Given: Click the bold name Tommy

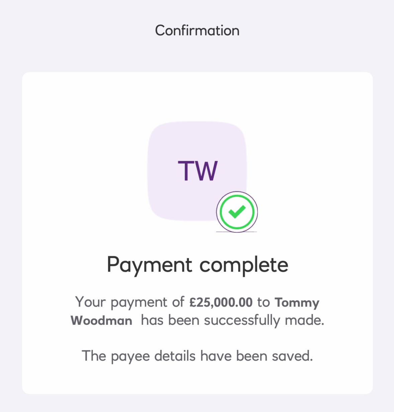Looking at the screenshot, I should (x=297, y=302).
